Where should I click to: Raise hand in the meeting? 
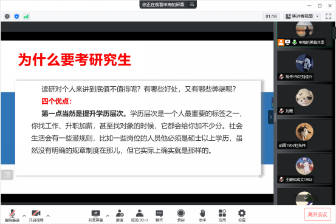pyautogui.click(x=202, y=216)
